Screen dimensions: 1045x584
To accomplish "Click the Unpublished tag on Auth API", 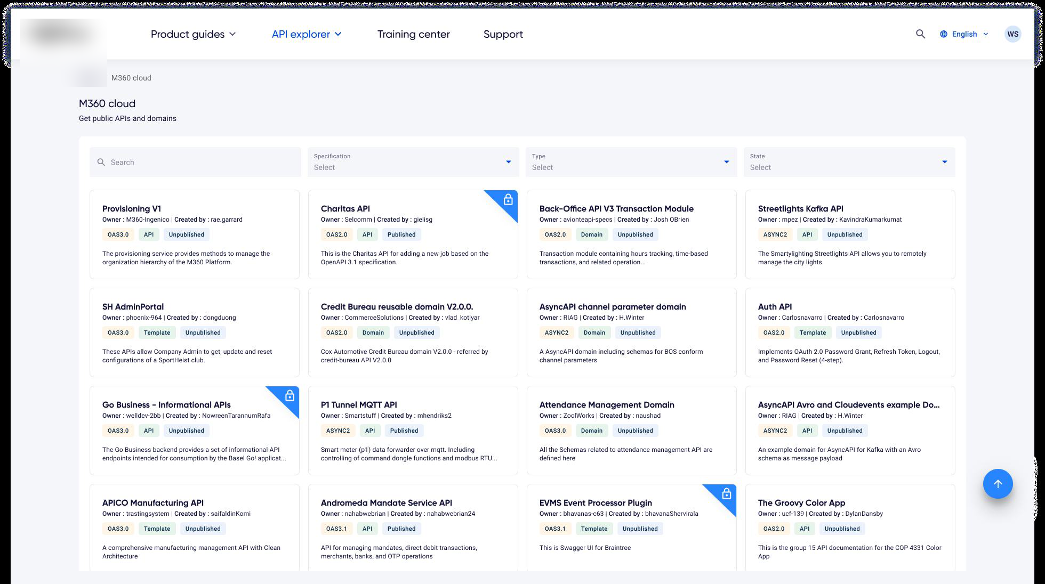I will 858,332.
